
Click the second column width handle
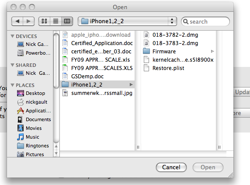point(219,147)
